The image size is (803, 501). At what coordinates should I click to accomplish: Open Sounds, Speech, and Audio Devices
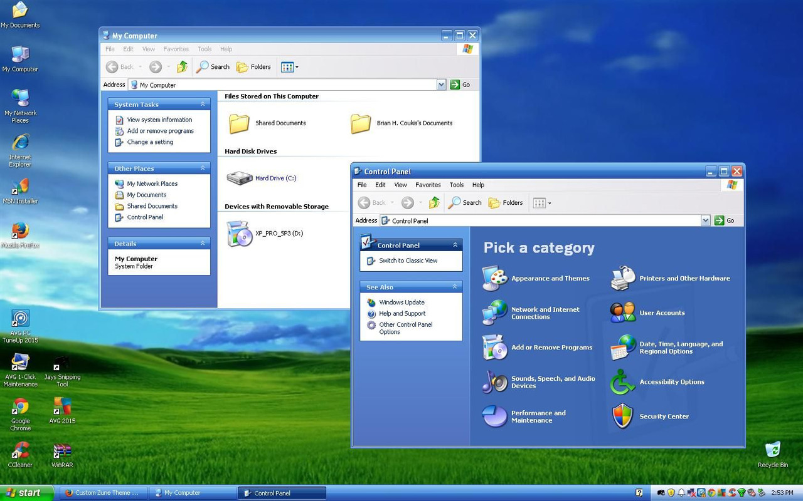(539, 382)
